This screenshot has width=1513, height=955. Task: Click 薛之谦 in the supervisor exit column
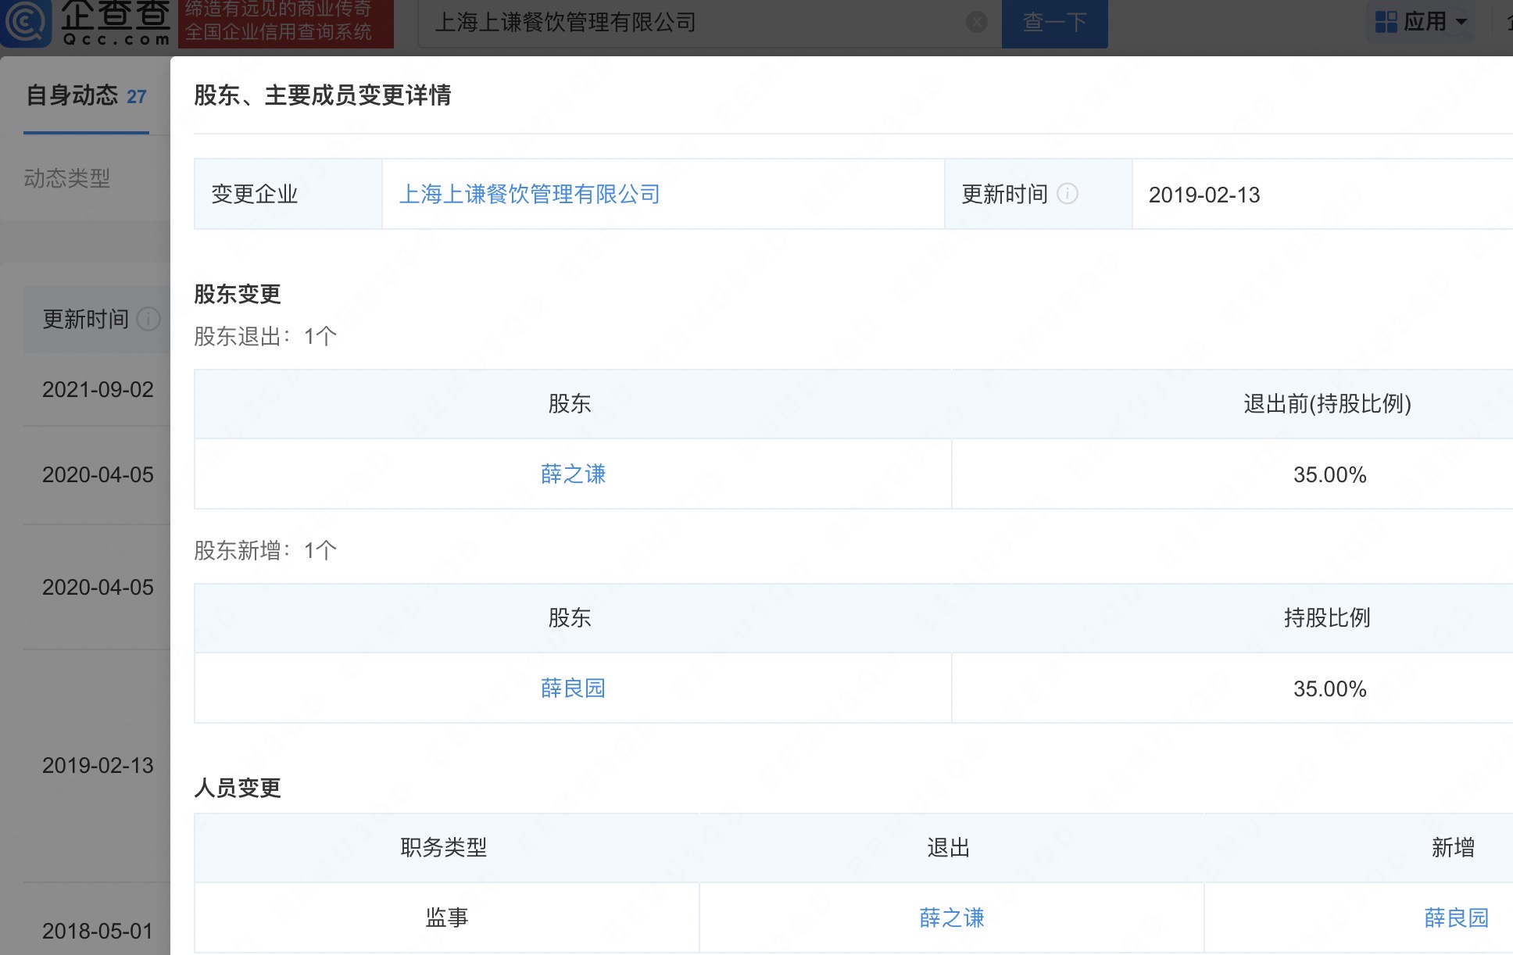click(951, 917)
